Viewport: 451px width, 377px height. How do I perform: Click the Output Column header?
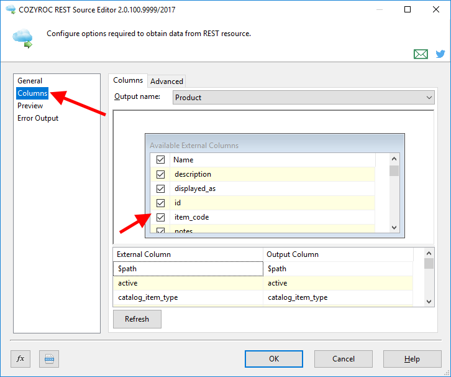click(338, 254)
